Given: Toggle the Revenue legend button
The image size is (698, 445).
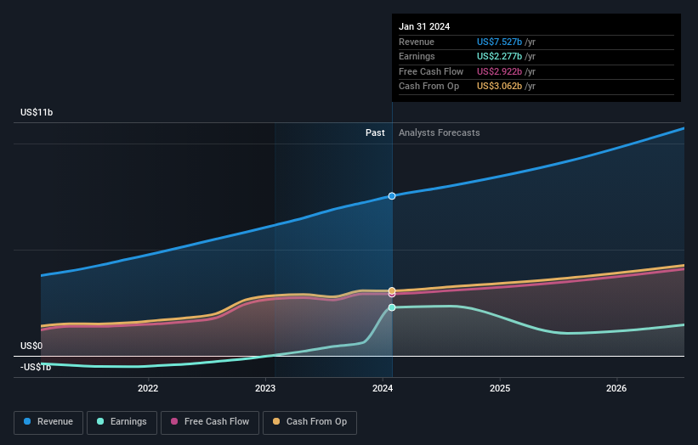Looking at the screenshot, I should pyautogui.click(x=48, y=422).
